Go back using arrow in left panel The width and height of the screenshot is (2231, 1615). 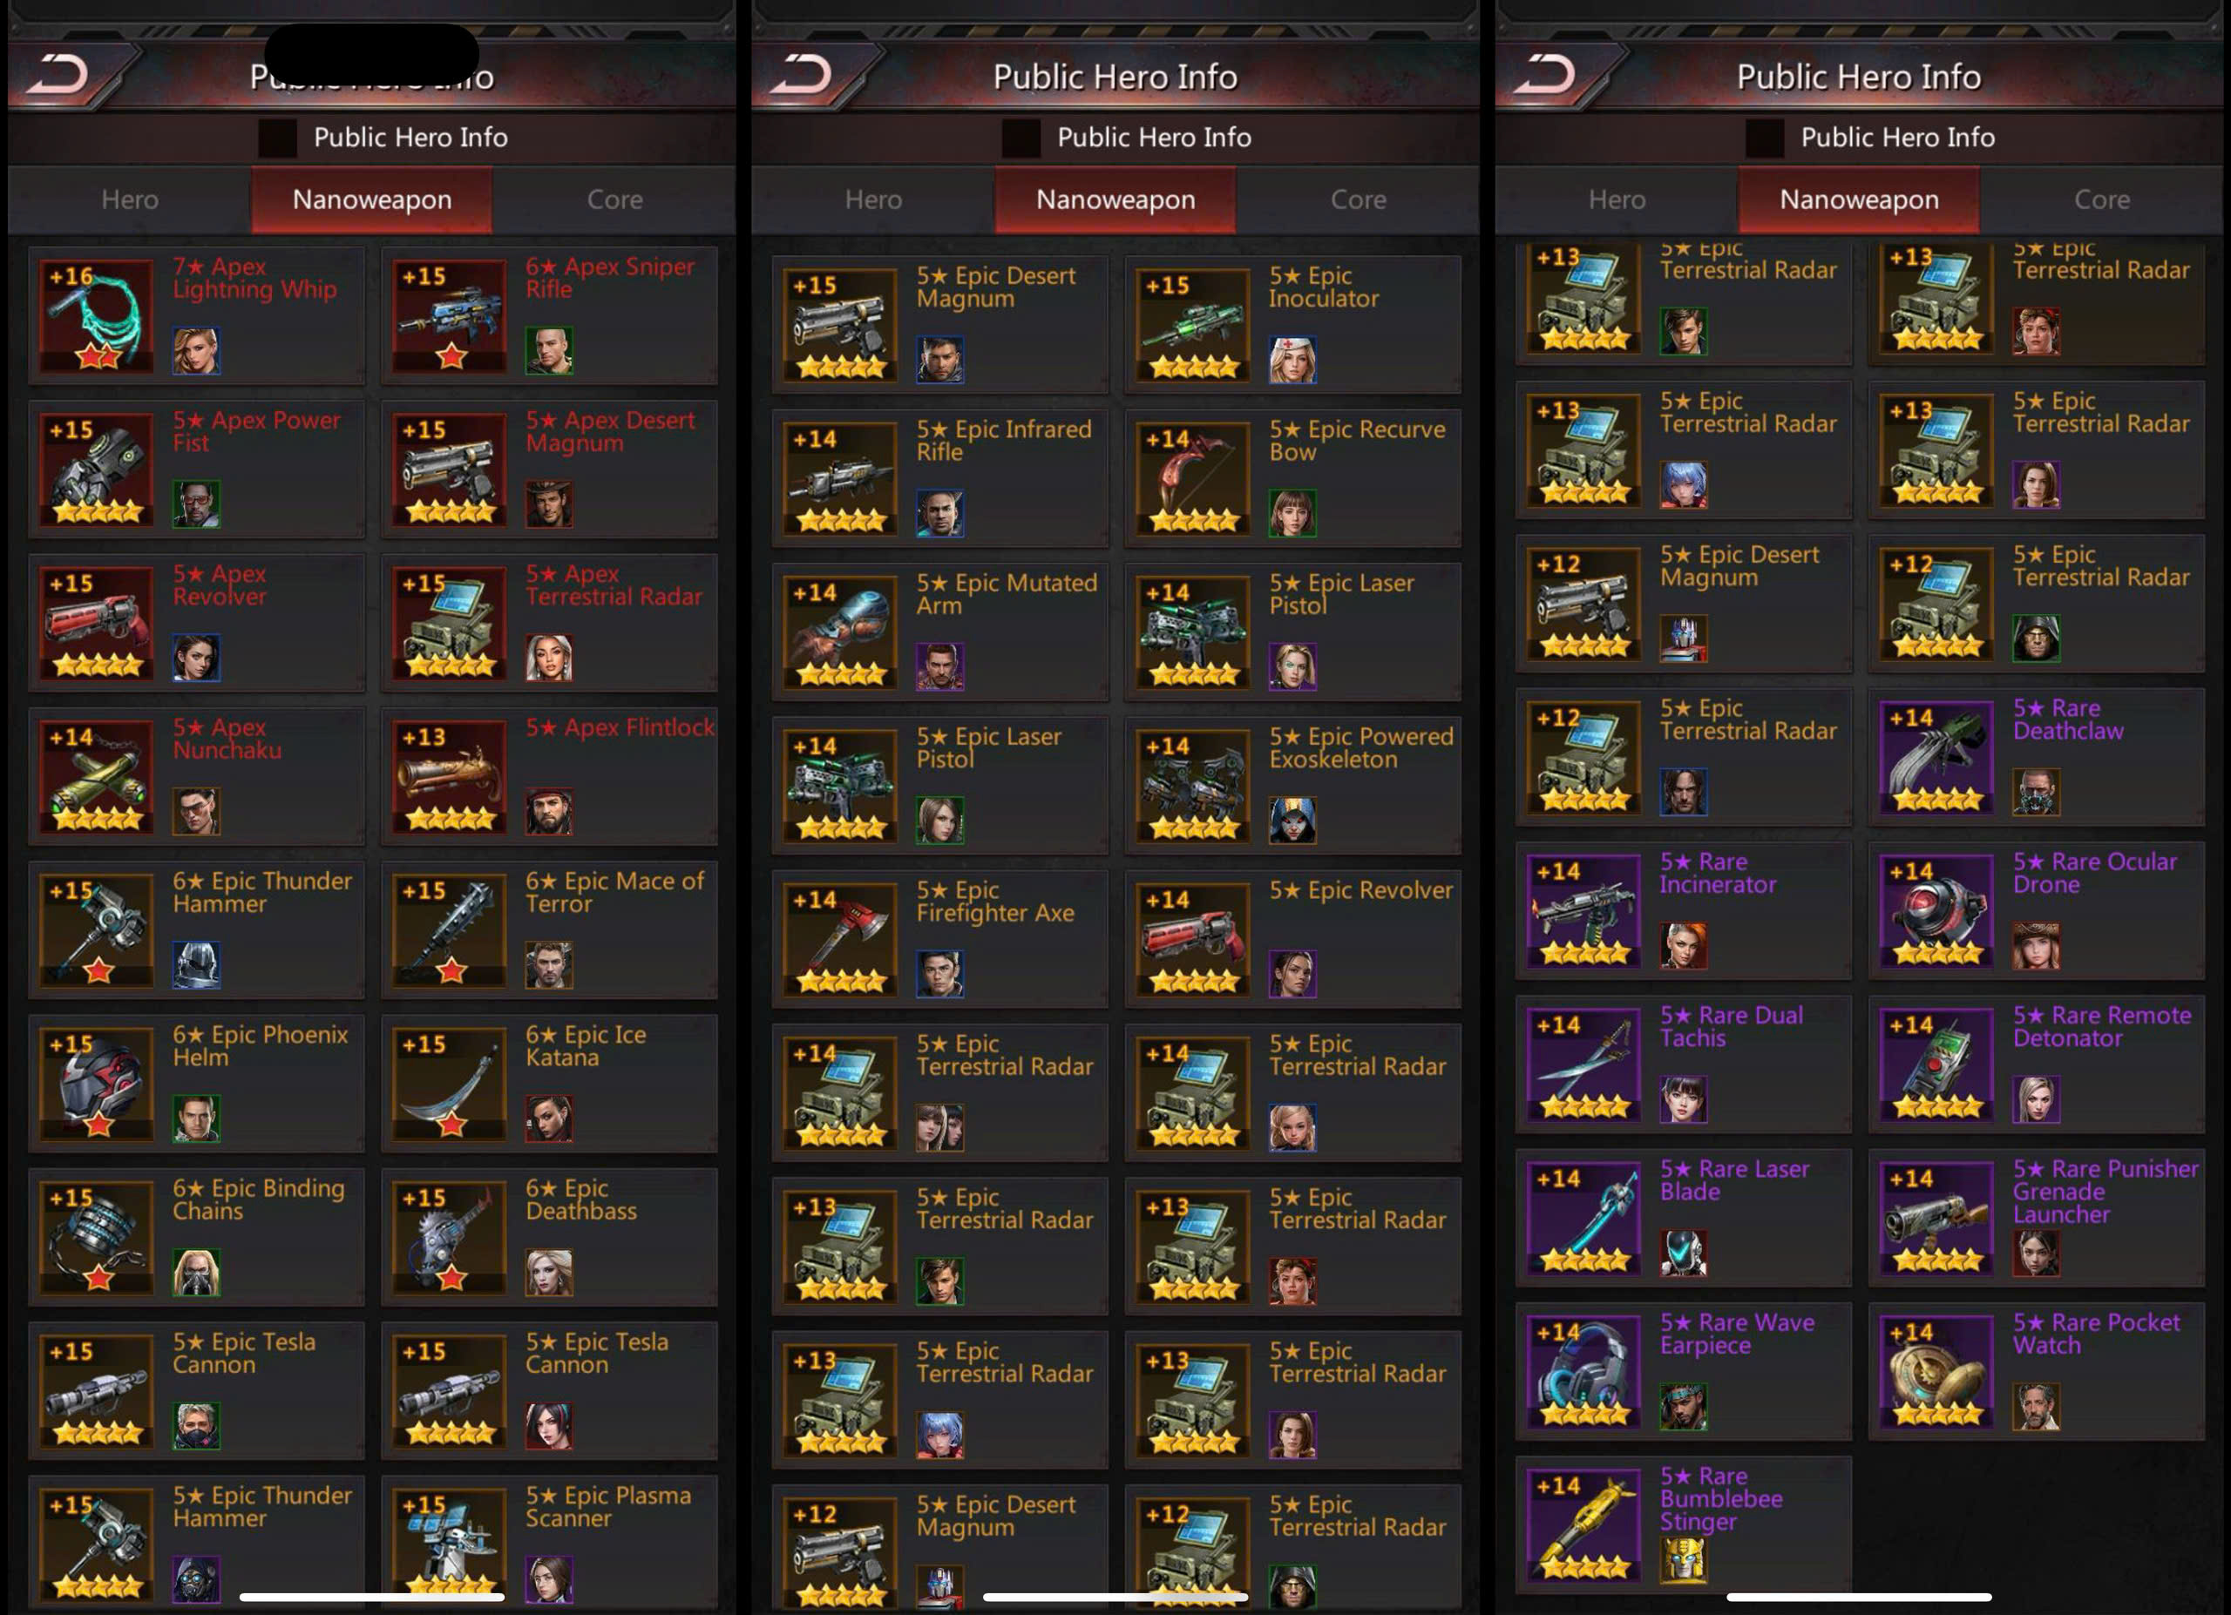click(59, 75)
